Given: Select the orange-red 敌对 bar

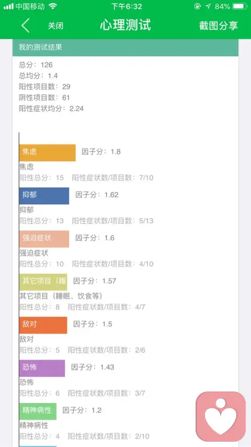Looking at the screenshot, I should [x=43, y=325].
